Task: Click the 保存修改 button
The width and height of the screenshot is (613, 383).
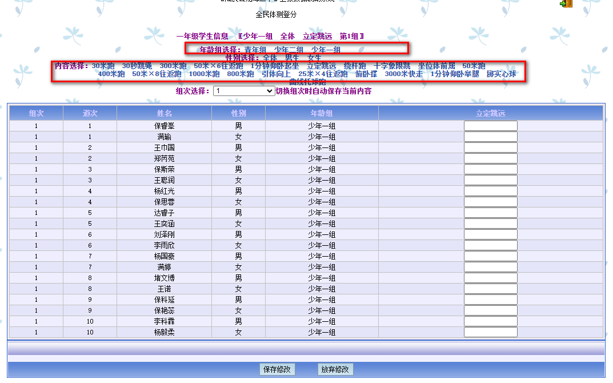Action: 277,369
